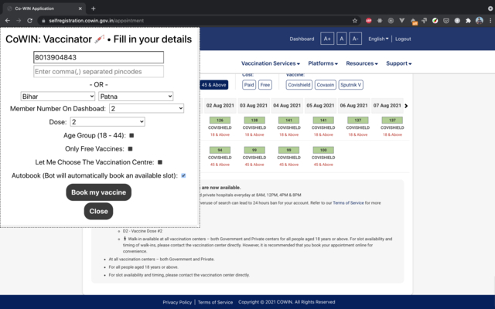
Task: Toggle the 45 & Above age filter
Action: [x=213, y=85]
